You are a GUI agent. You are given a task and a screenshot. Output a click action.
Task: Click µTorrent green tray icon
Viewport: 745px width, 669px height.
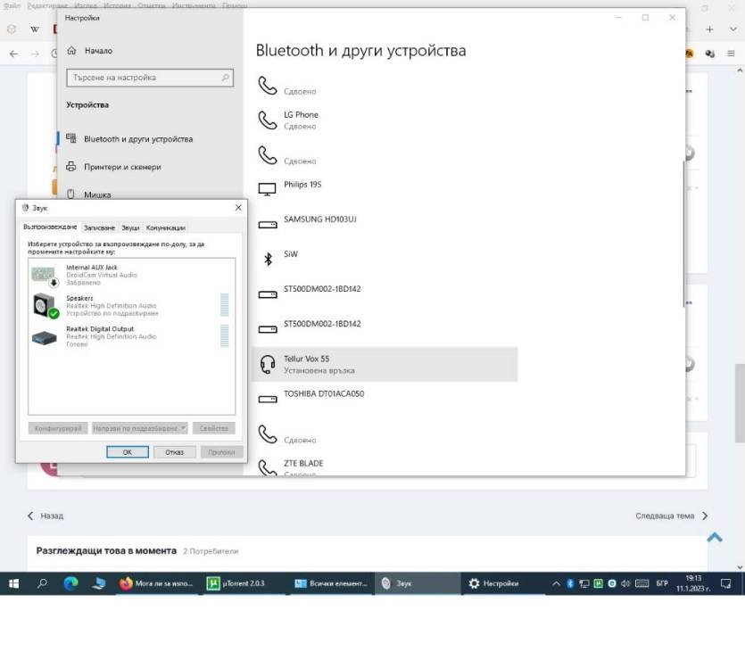(x=598, y=583)
